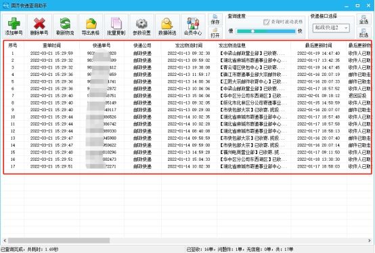
Task: Click the 全选 select-all icon button
Action: coord(363,19)
